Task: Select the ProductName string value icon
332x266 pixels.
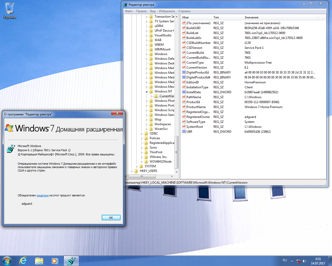Action: (184, 107)
